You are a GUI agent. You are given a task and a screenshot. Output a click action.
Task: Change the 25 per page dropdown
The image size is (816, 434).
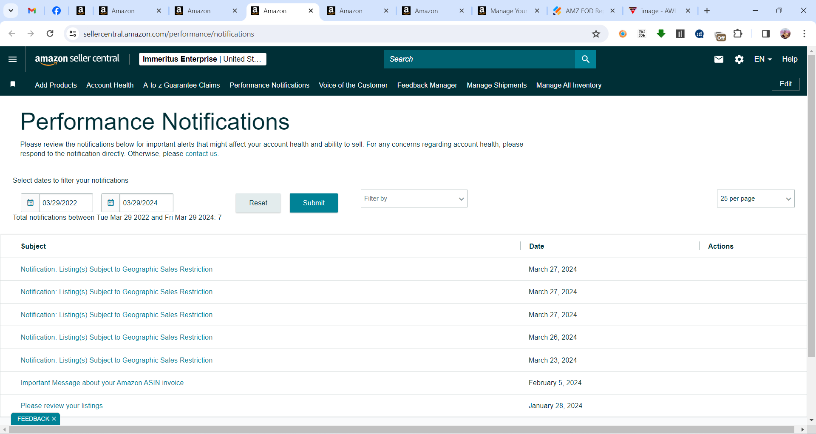756,199
